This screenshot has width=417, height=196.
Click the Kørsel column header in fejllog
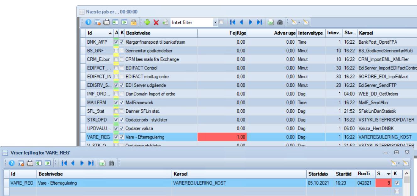239,174
